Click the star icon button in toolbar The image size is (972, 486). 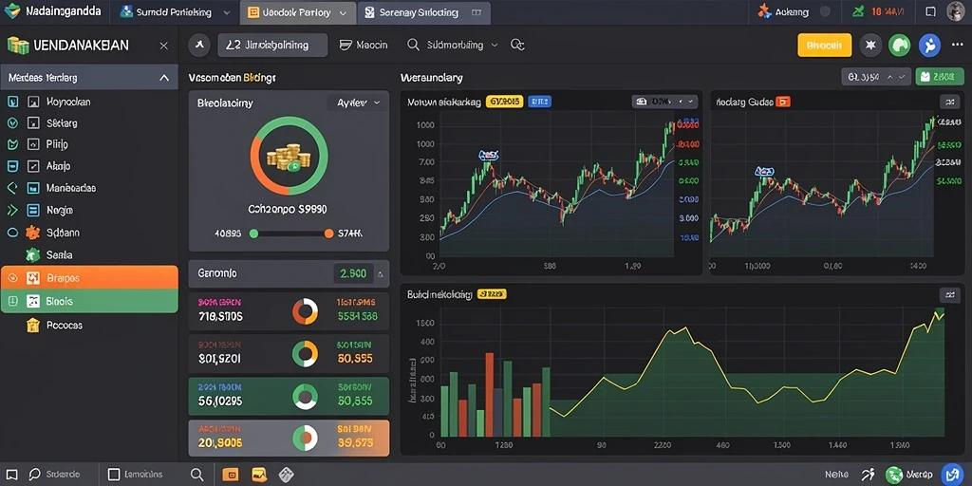coord(870,46)
